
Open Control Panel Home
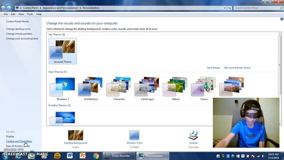(x=17, y=21)
